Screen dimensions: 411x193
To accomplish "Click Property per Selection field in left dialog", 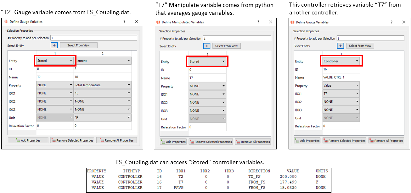I will (93, 38).
